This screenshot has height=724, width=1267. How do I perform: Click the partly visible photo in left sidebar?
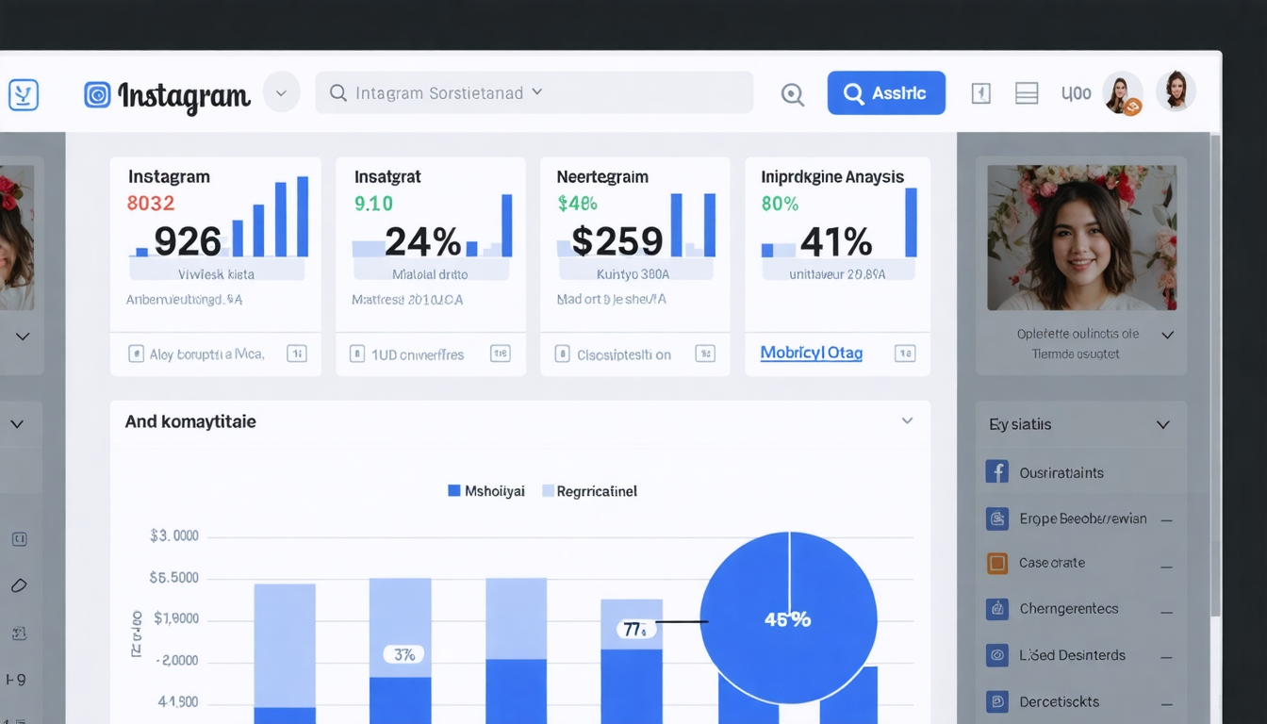(x=17, y=238)
